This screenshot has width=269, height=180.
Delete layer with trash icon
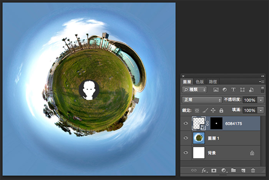pos(253,170)
